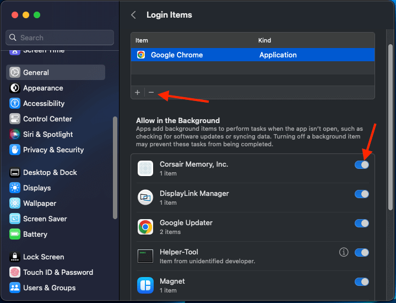Screen dimensions: 396x303
Task: Click the Users & Groups icon
Action: (15, 288)
